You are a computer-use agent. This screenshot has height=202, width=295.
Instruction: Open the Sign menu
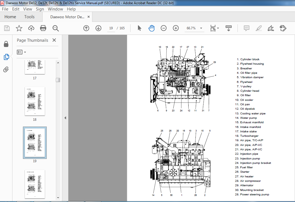(x=40, y=9)
